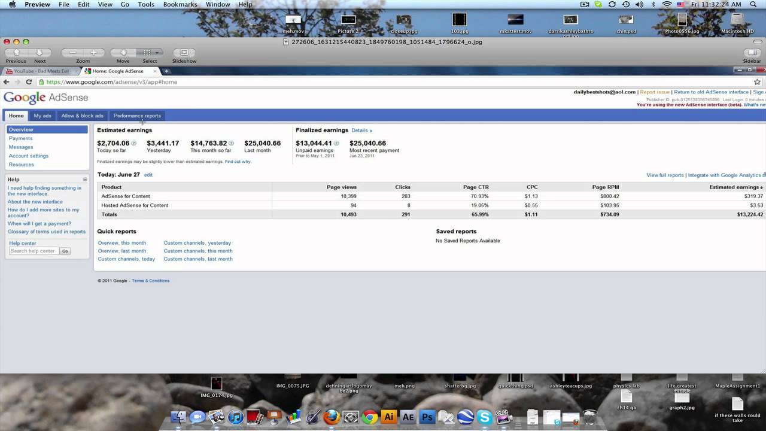This screenshot has width=766, height=431.
Task: Click the browser address bar
Action: pyautogui.click(x=395, y=82)
